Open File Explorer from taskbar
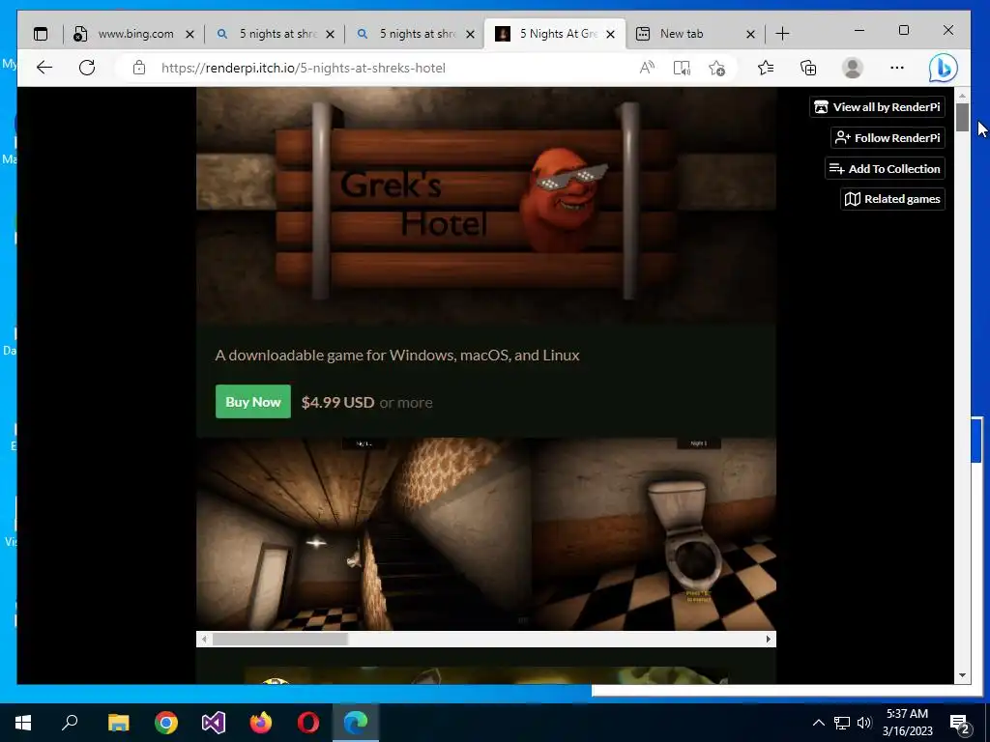 118,723
